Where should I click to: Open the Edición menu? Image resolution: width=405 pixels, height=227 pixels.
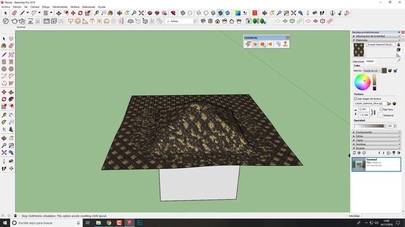click(x=17, y=7)
